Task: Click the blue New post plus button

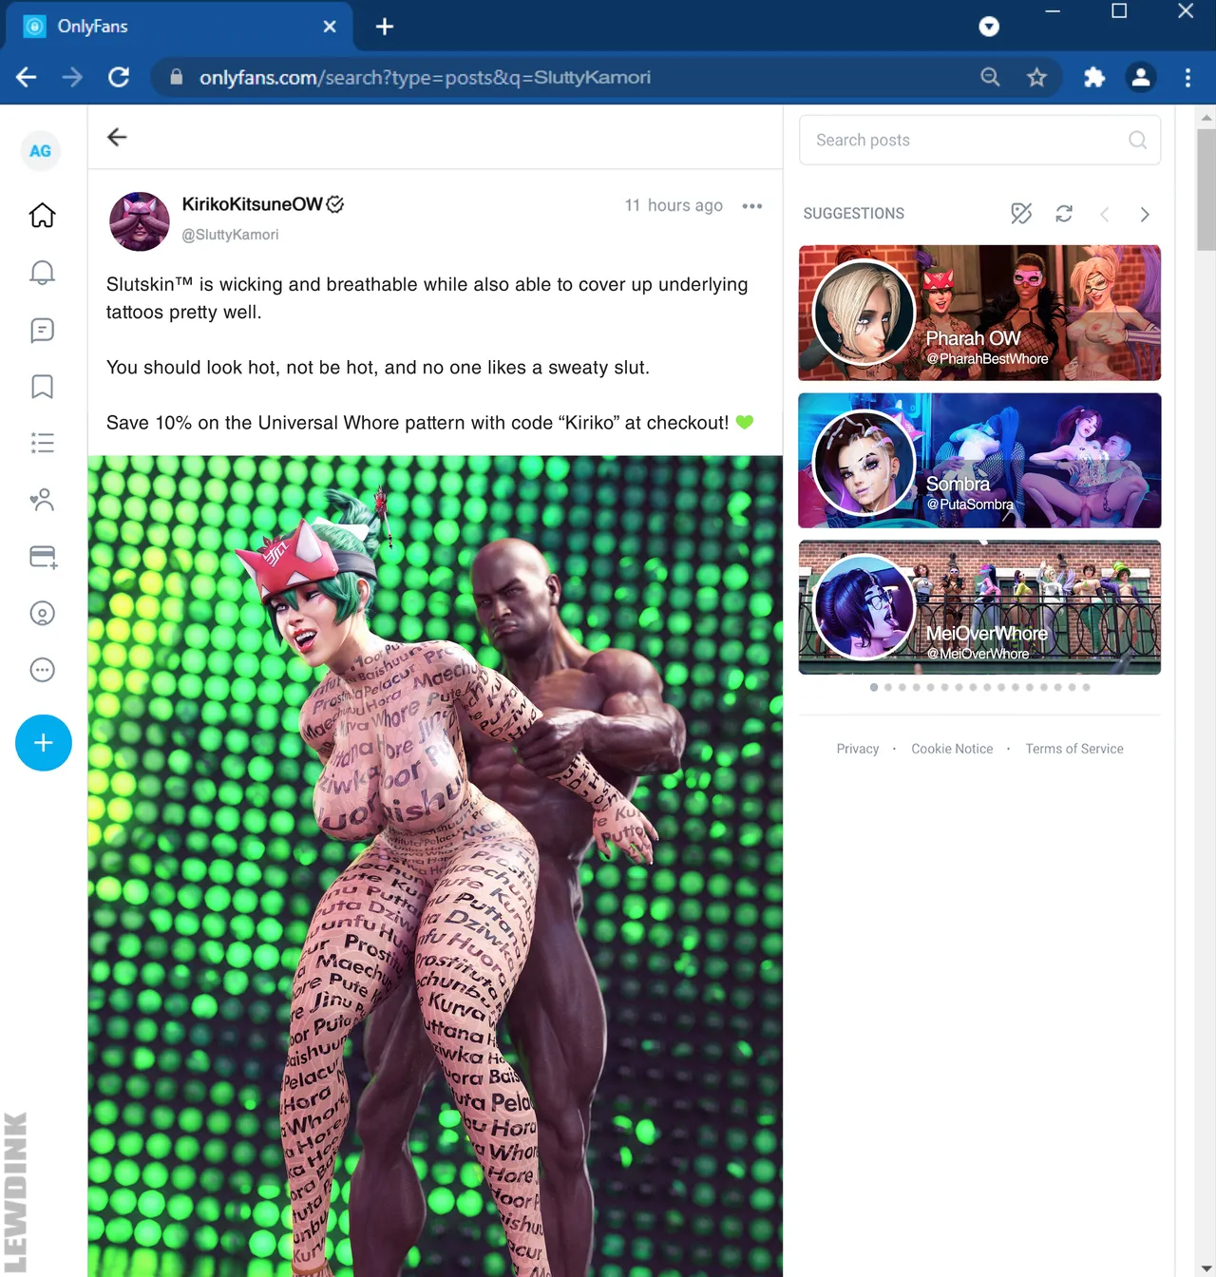Action: point(44,743)
